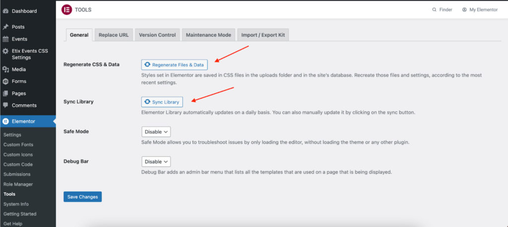Screen dimensions: 508x227
Task: Click the Etix Events CSS gear icon
Action: point(5,51)
